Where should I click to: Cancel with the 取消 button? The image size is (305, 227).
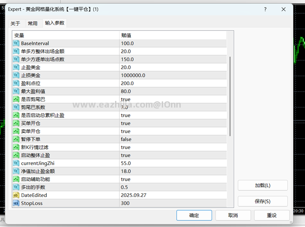point(233,215)
